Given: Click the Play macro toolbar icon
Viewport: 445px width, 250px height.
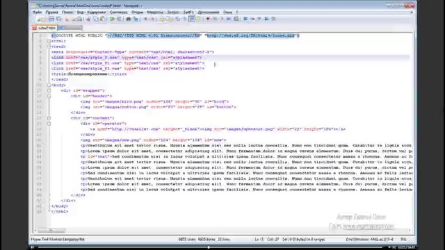Looking at the screenshot, I should click(222, 19).
